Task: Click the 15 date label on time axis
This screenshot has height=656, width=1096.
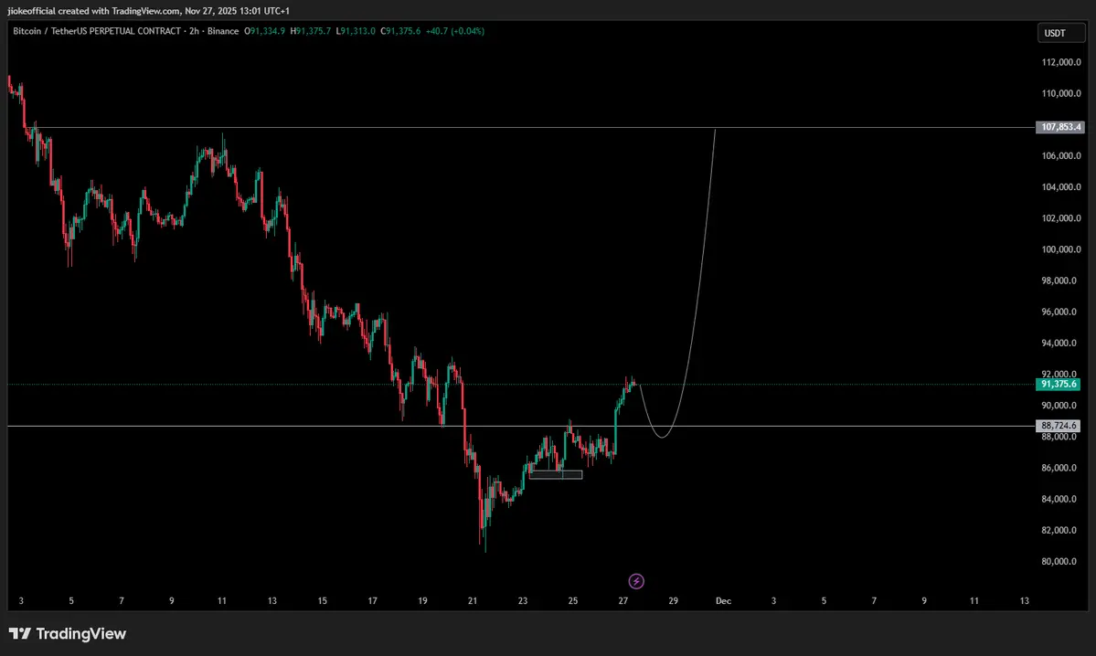Action: tap(323, 601)
